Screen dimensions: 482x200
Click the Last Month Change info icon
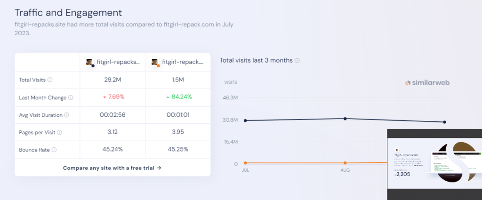click(71, 98)
